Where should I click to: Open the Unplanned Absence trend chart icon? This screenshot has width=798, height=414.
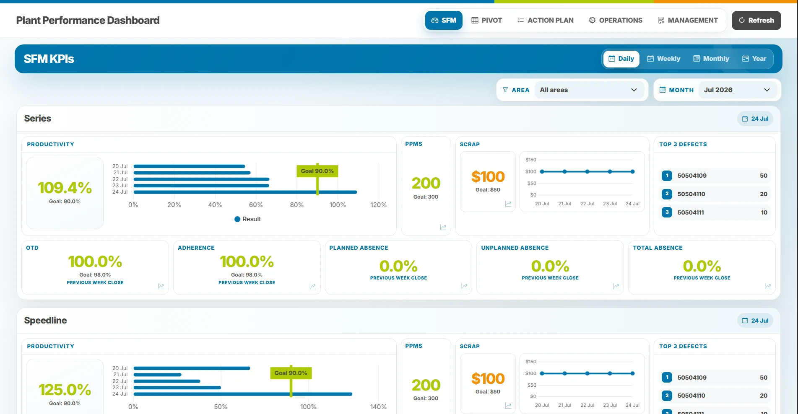(616, 286)
